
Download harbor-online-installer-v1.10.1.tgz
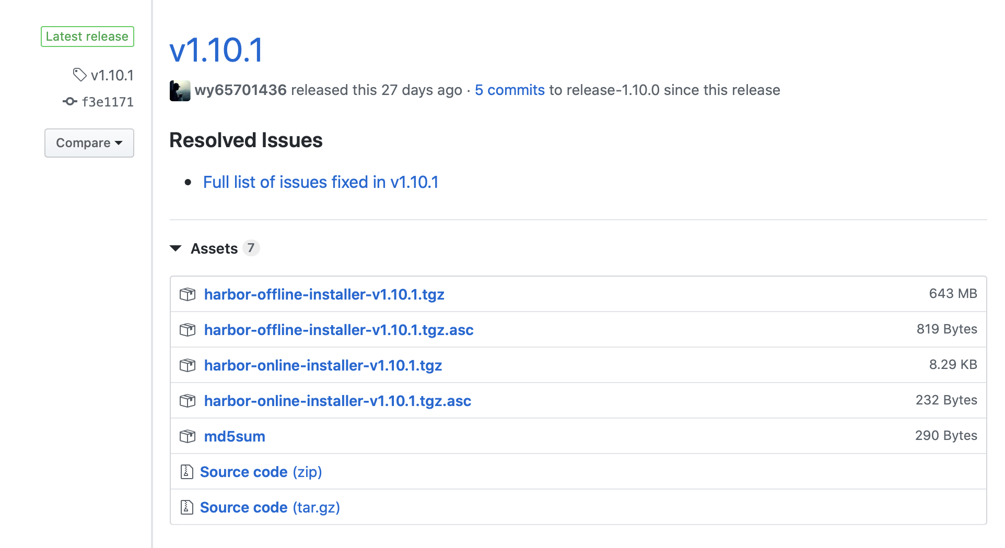pyautogui.click(x=323, y=365)
